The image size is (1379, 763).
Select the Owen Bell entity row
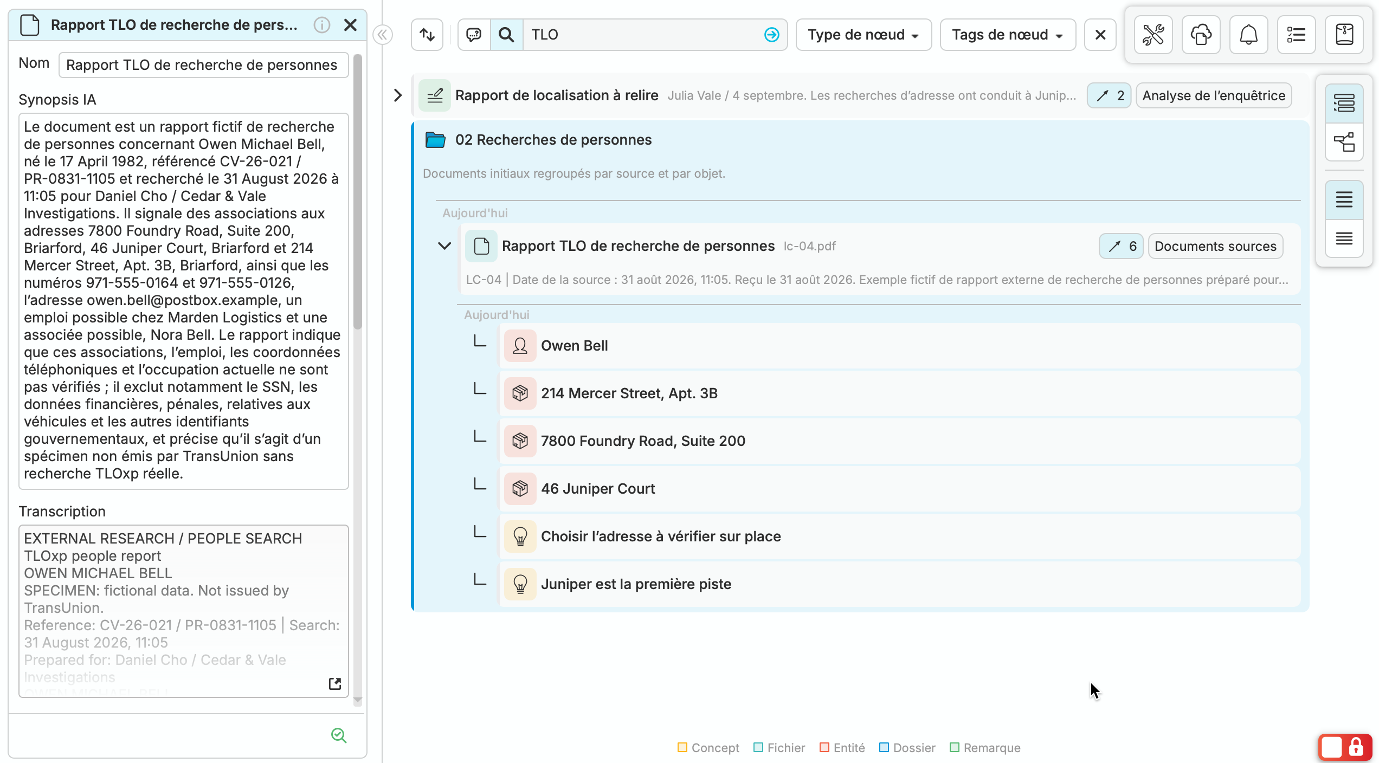[x=899, y=346]
